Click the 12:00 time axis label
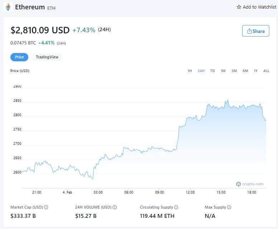This screenshot has width=278, height=229. pyautogui.click(x=190, y=192)
